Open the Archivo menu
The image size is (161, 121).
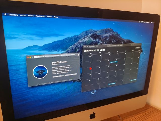pos(23,15)
